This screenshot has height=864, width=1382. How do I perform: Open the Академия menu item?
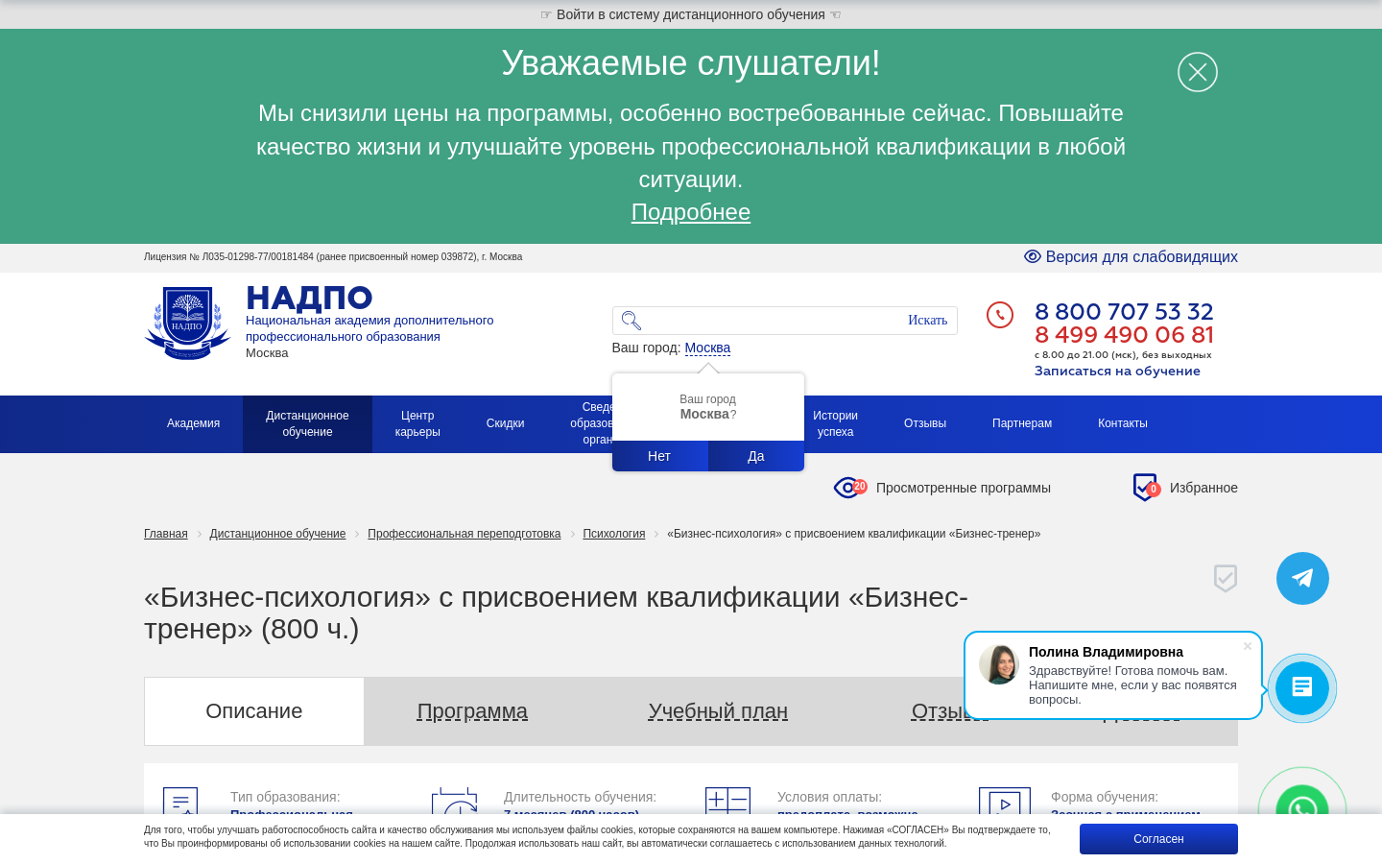pyautogui.click(x=194, y=423)
